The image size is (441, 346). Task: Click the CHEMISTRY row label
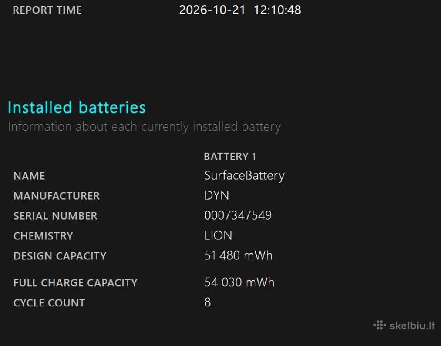[43, 236]
